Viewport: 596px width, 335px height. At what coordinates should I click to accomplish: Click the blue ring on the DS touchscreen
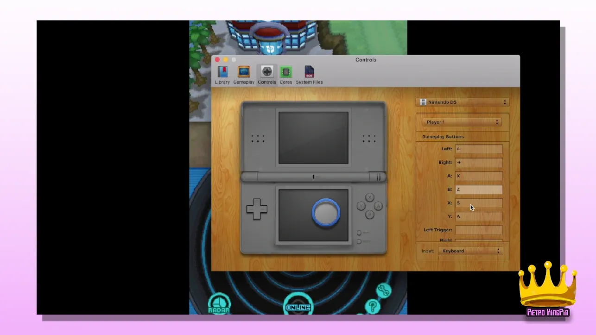click(326, 213)
